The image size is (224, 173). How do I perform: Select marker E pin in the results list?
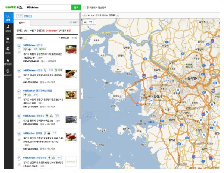[x=19, y=134]
